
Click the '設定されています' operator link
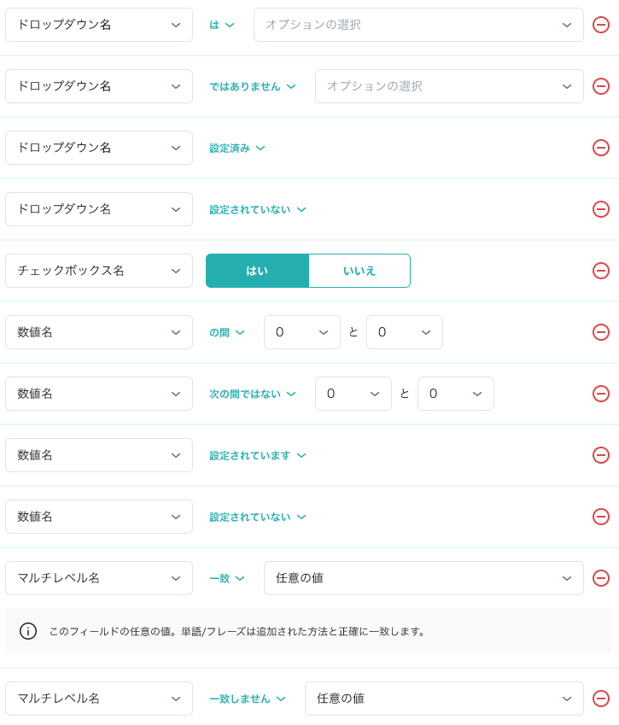pyautogui.click(x=258, y=455)
